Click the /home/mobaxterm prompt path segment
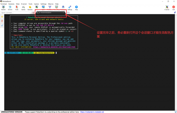The image size is (177, 113). point(45,53)
